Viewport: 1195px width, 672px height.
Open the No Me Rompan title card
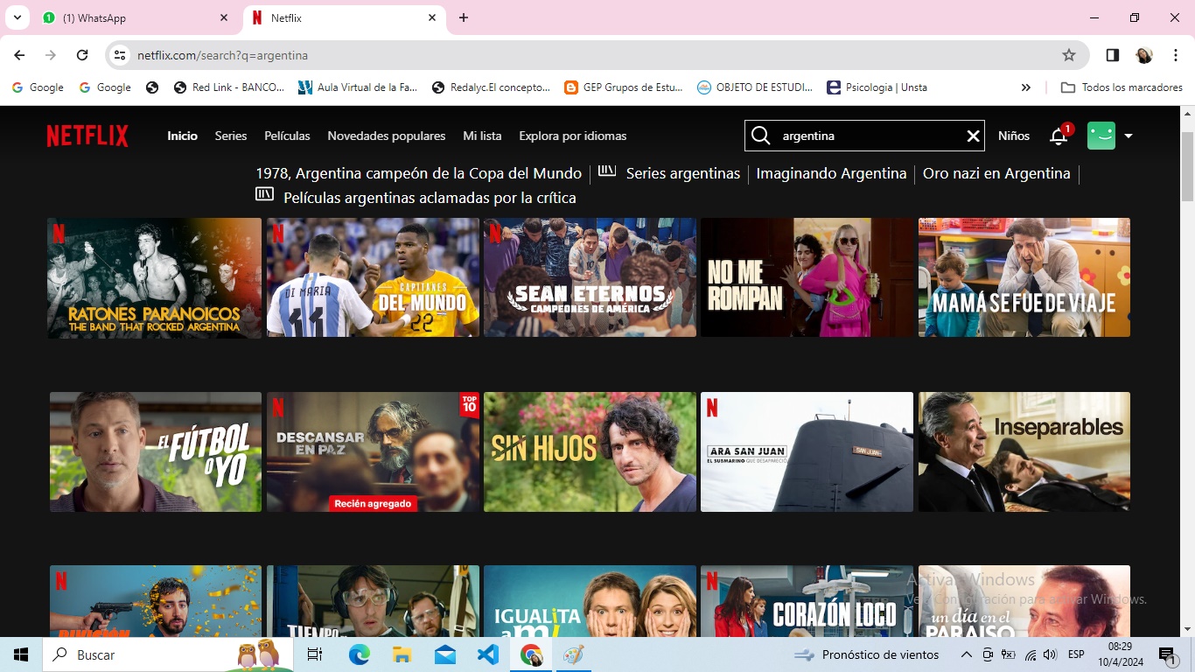(807, 277)
